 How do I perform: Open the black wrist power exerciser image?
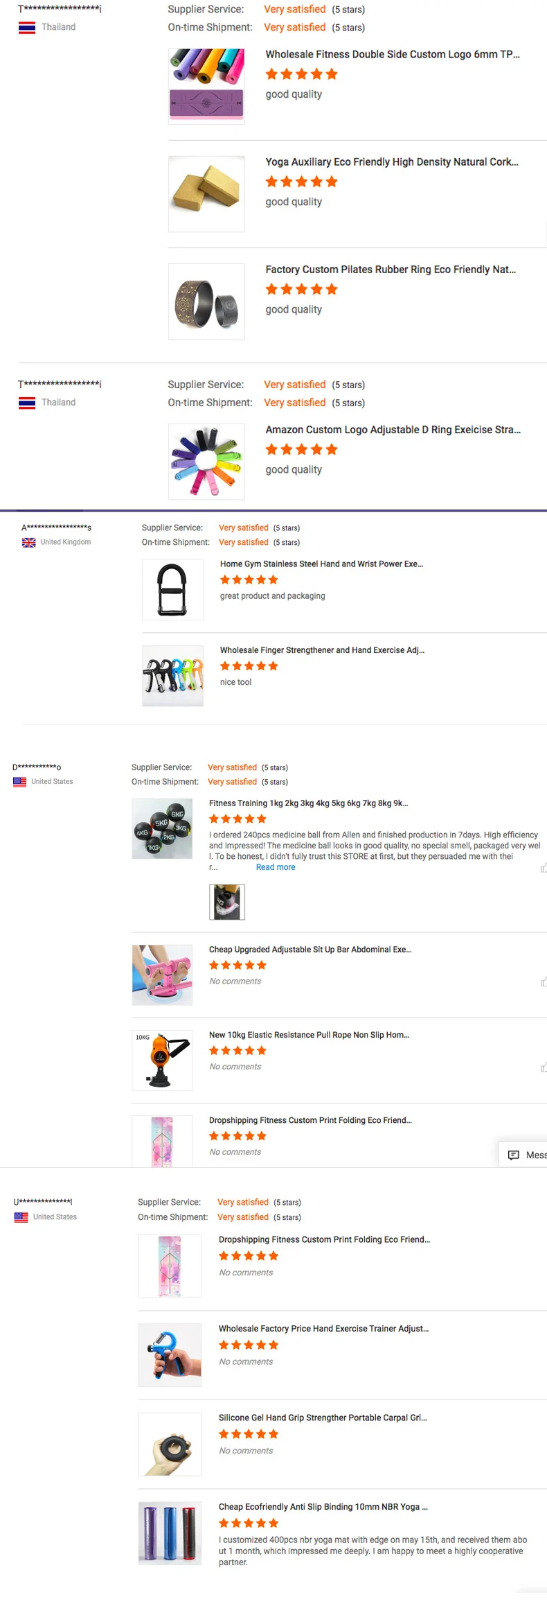pos(172,589)
